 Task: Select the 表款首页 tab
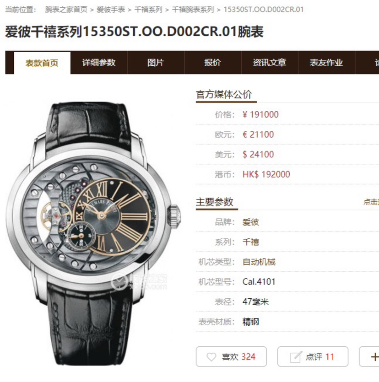(42, 63)
